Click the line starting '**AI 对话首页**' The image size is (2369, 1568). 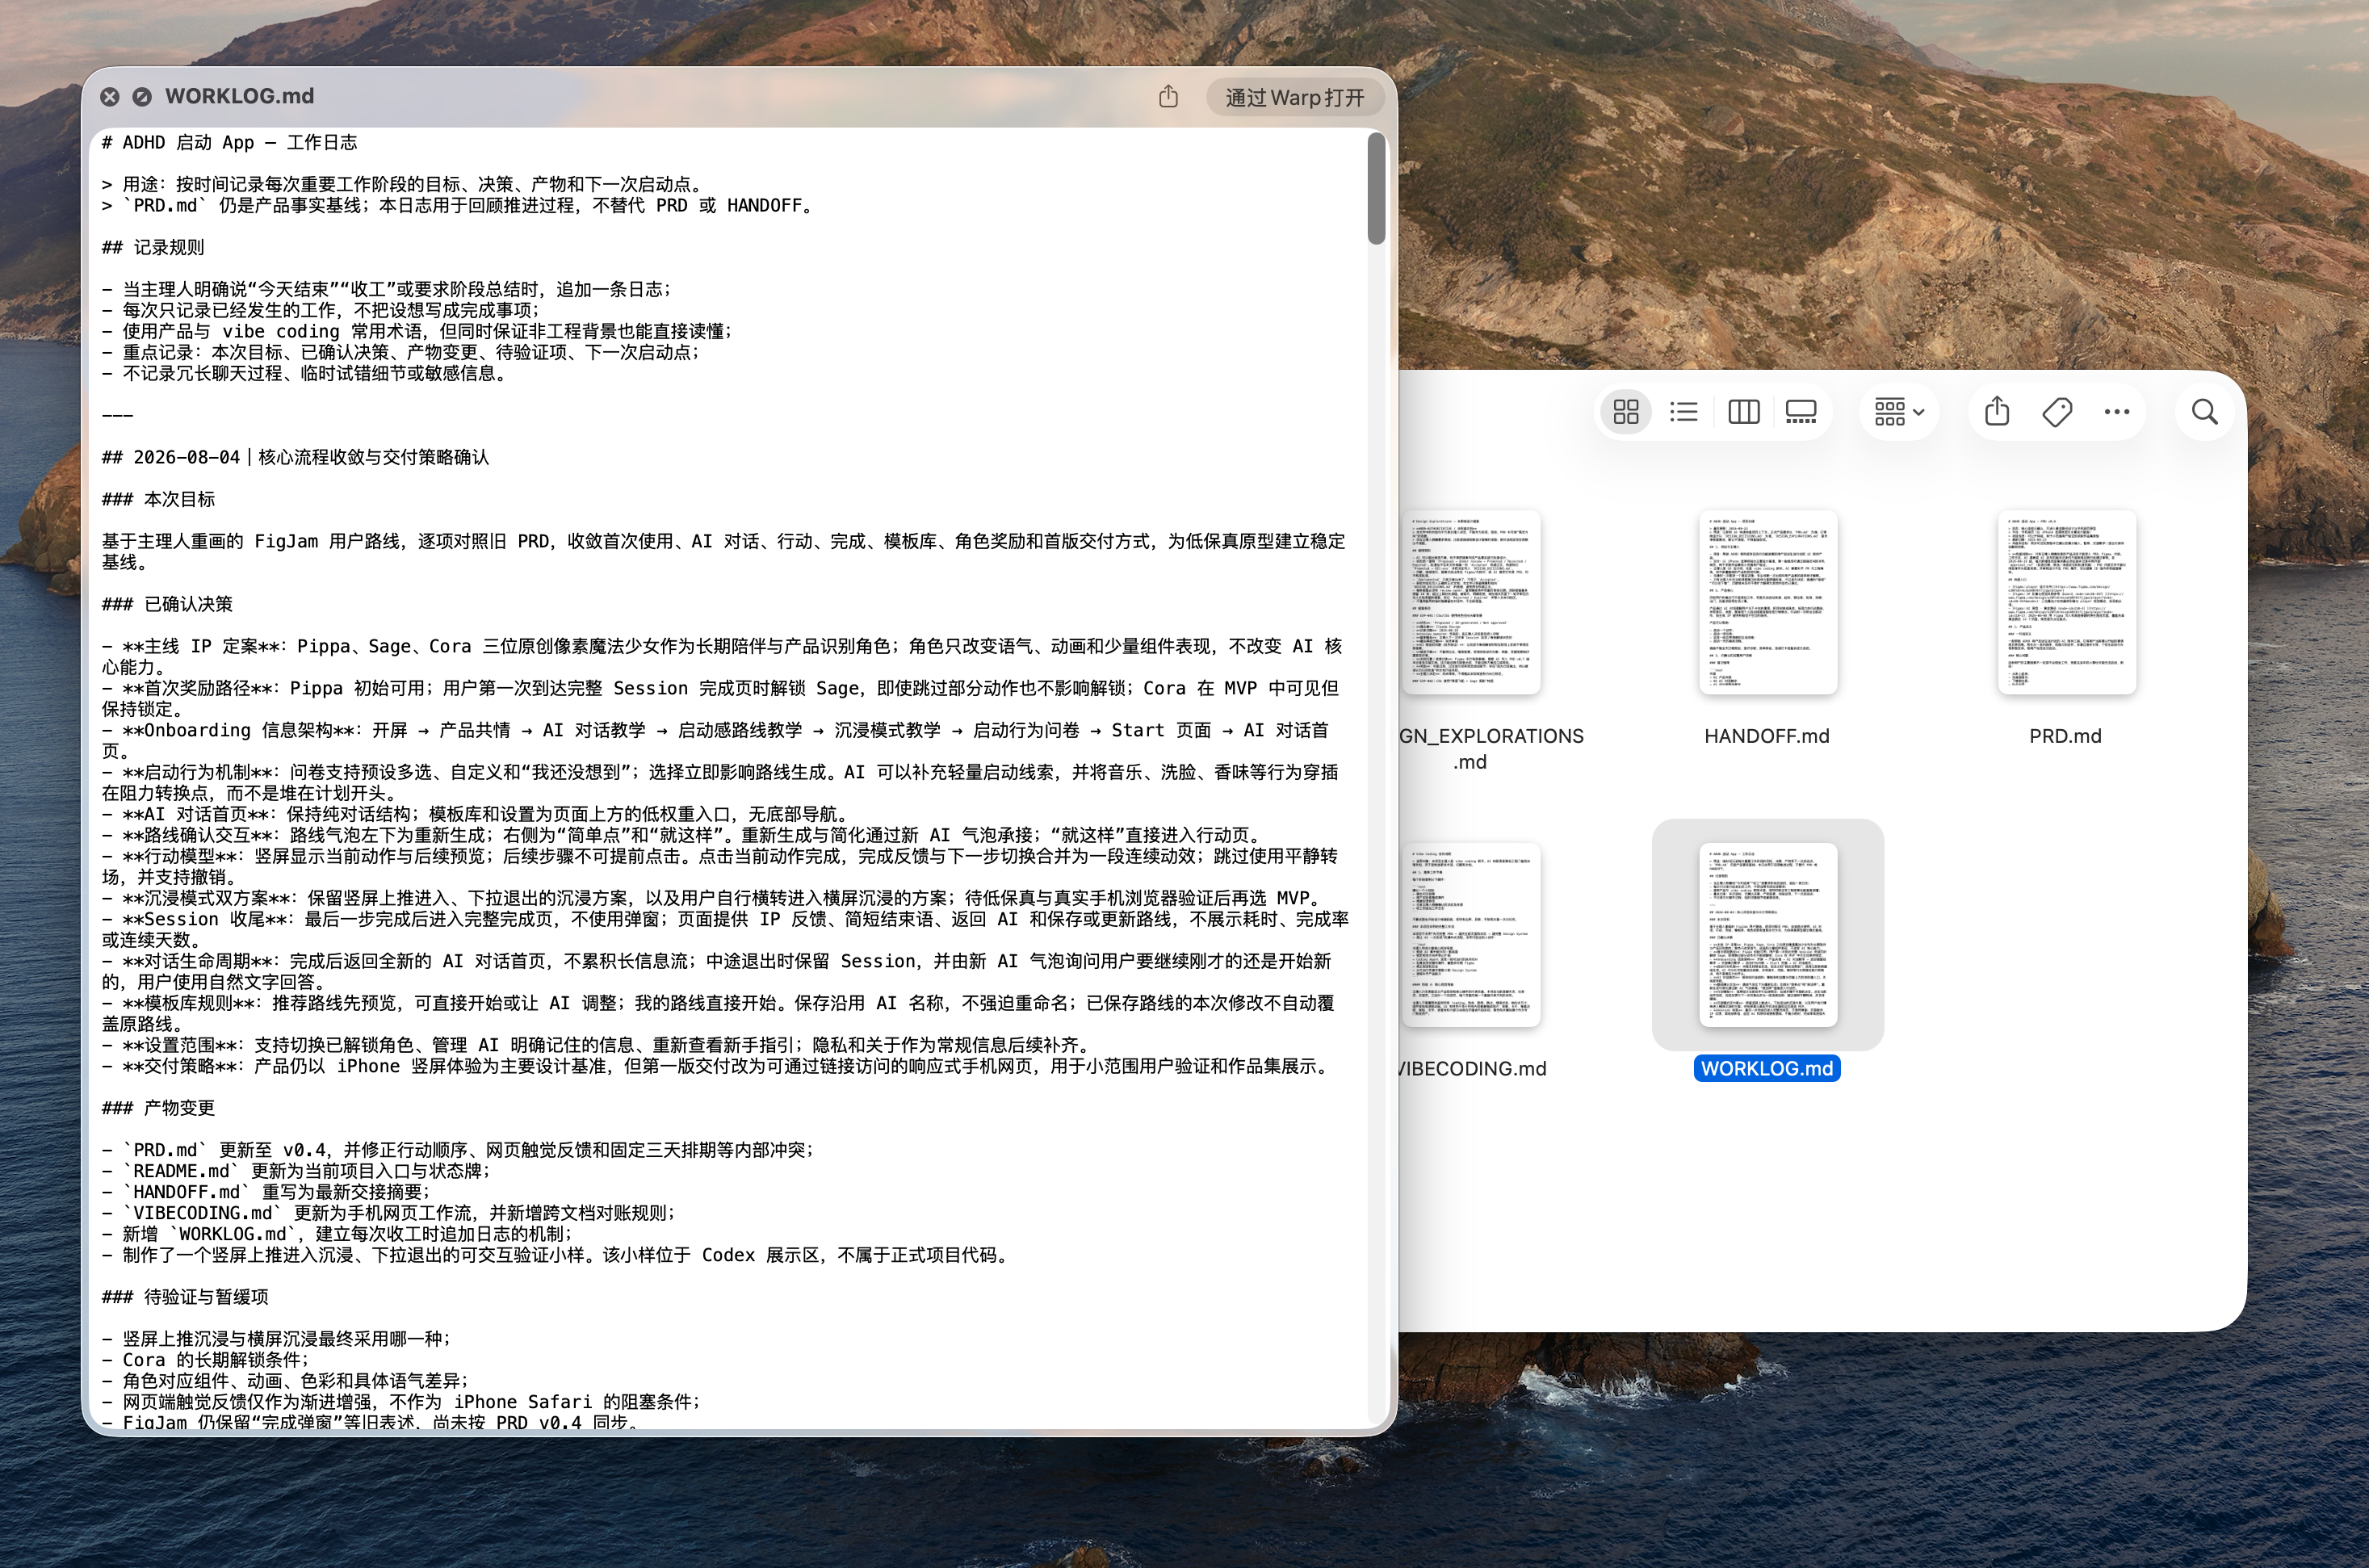478,814
